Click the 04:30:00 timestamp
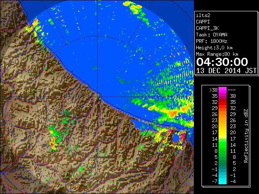 [222, 62]
